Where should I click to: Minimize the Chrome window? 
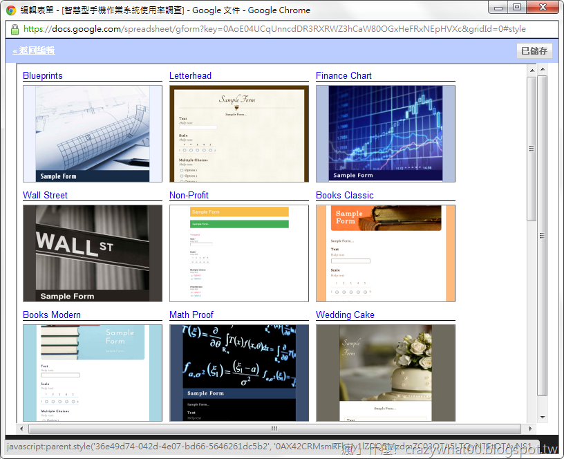tap(498, 8)
